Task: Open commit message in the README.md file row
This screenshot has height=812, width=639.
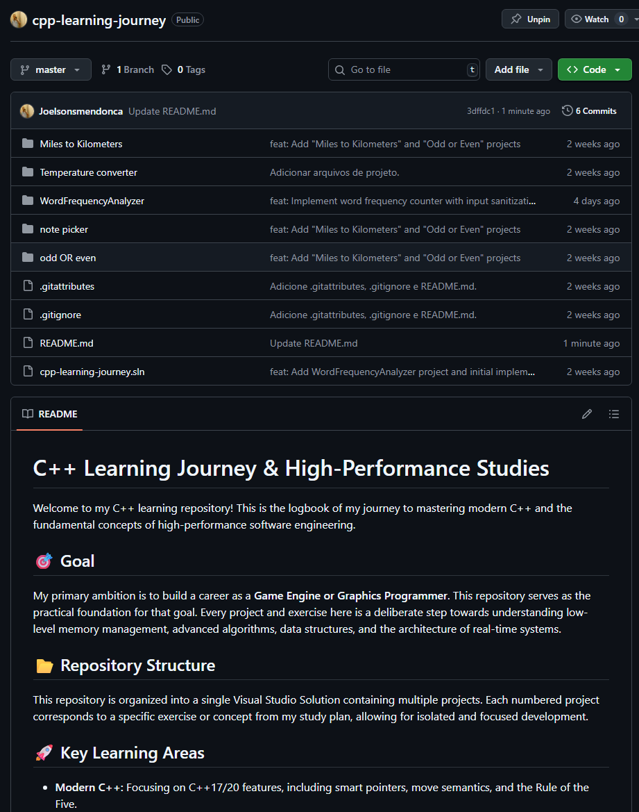Action: pos(314,343)
